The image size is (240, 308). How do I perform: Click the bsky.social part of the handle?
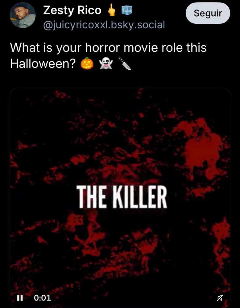138,25
